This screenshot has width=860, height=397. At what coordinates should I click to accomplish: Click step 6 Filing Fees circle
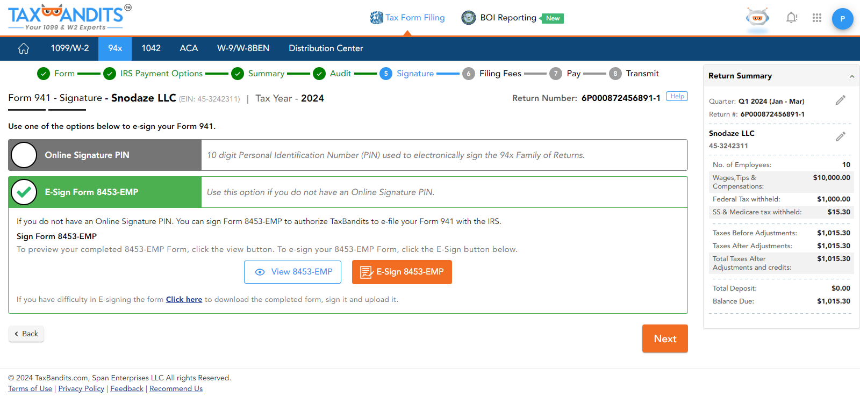(x=469, y=74)
